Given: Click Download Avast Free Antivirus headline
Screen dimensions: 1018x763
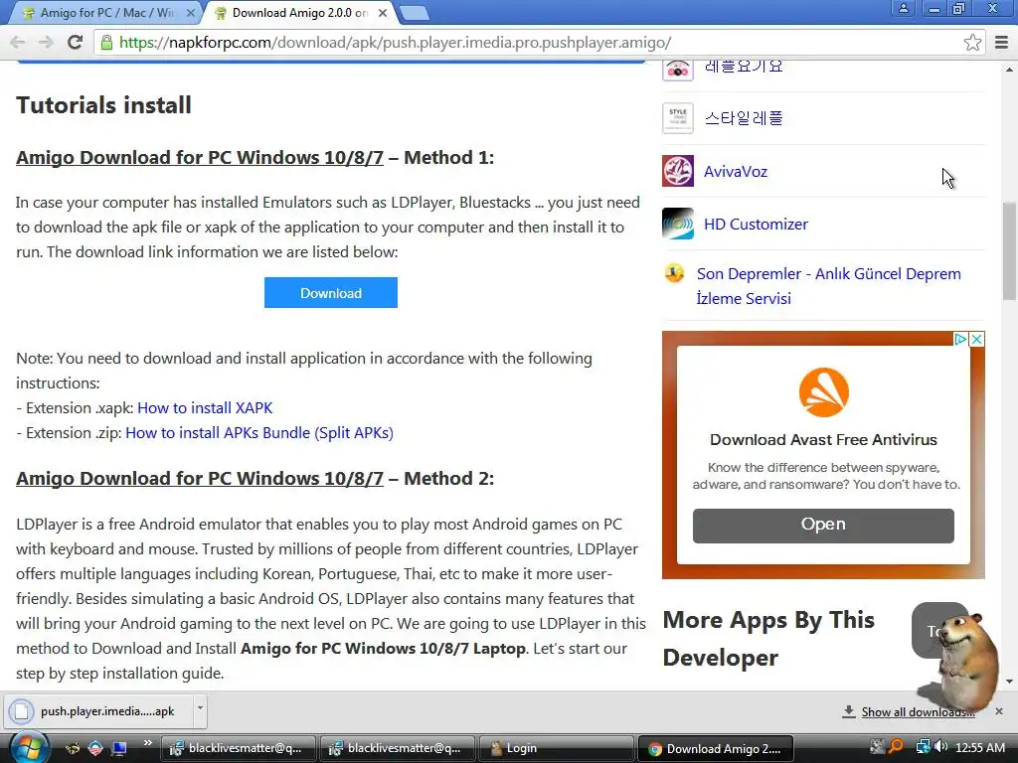Looking at the screenshot, I should point(823,440).
